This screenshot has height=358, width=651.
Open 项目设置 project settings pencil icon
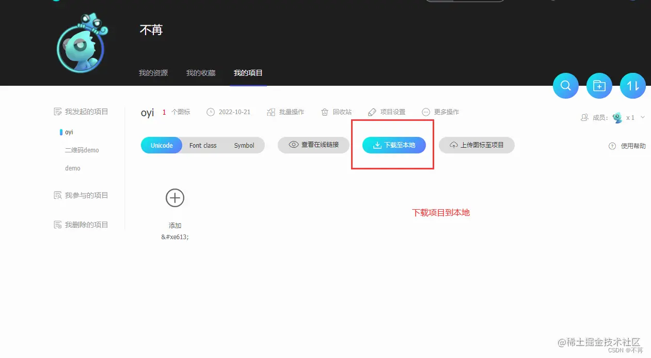pyautogui.click(x=387, y=112)
